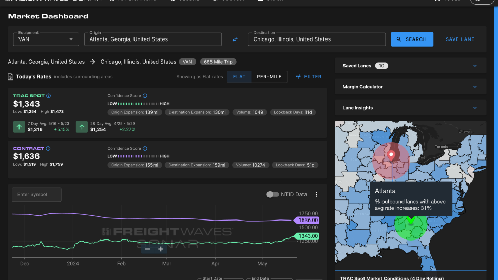Switch rates display to FLAT
The image size is (498, 280).
pos(239,77)
